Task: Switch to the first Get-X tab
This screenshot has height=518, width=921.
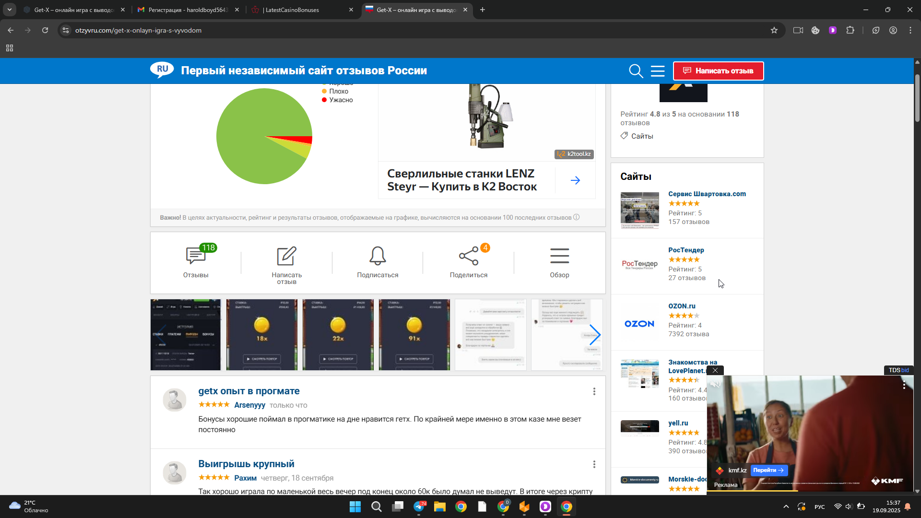Action: [73, 10]
